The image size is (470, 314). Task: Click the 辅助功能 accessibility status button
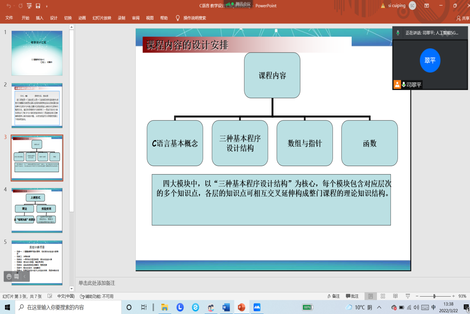coord(97,296)
